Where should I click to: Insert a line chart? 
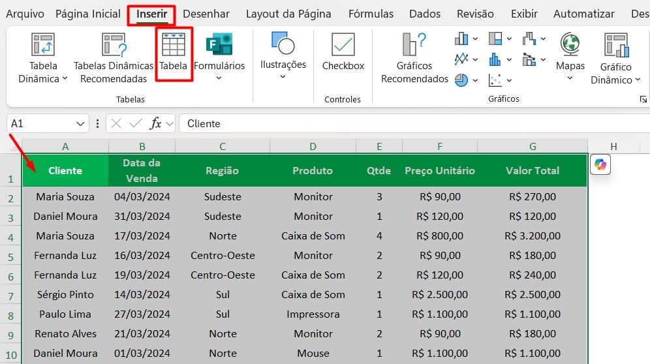(x=461, y=59)
